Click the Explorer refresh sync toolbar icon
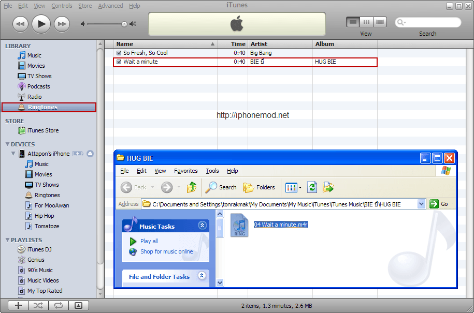 coord(312,187)
